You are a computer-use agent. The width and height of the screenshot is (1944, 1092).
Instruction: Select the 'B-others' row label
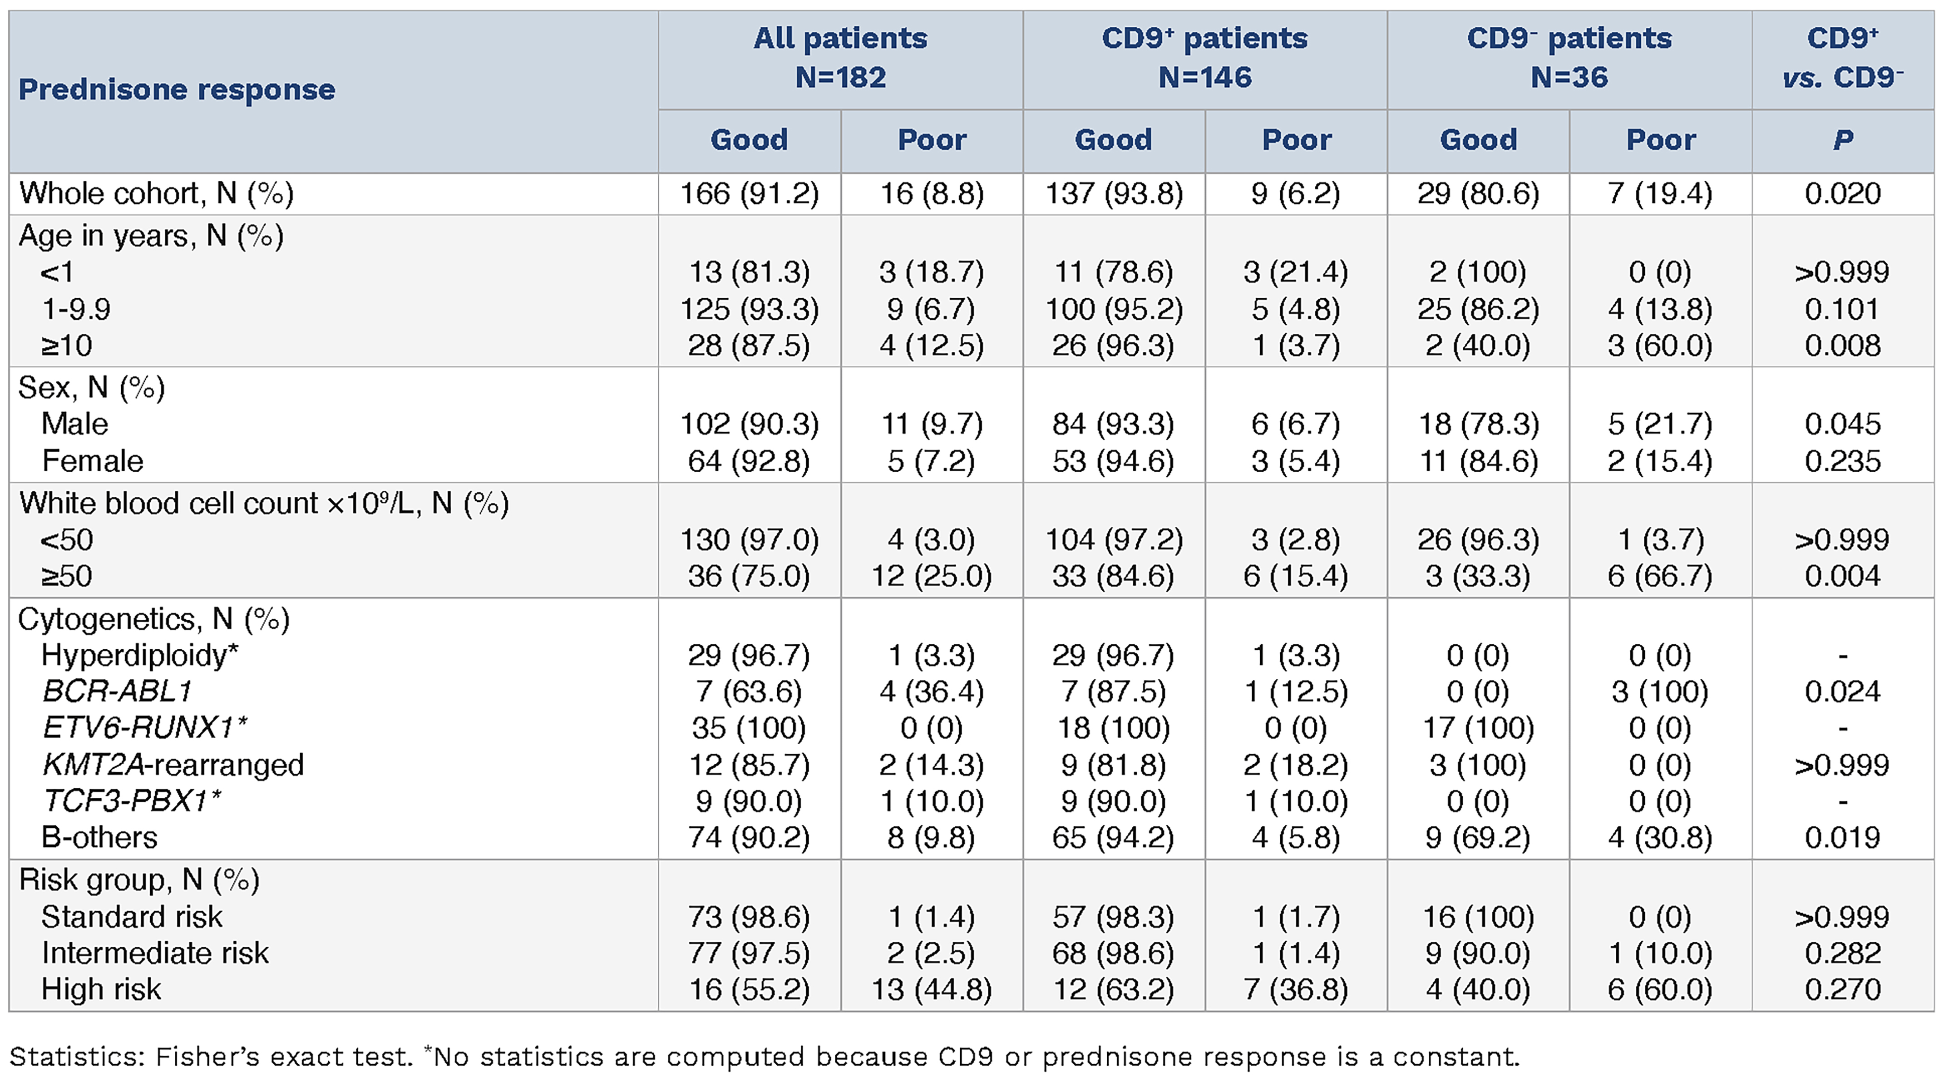pyautogui.click(x=99, y=838)
